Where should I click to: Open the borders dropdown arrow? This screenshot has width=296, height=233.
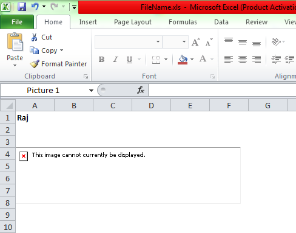tap(166, 60)
